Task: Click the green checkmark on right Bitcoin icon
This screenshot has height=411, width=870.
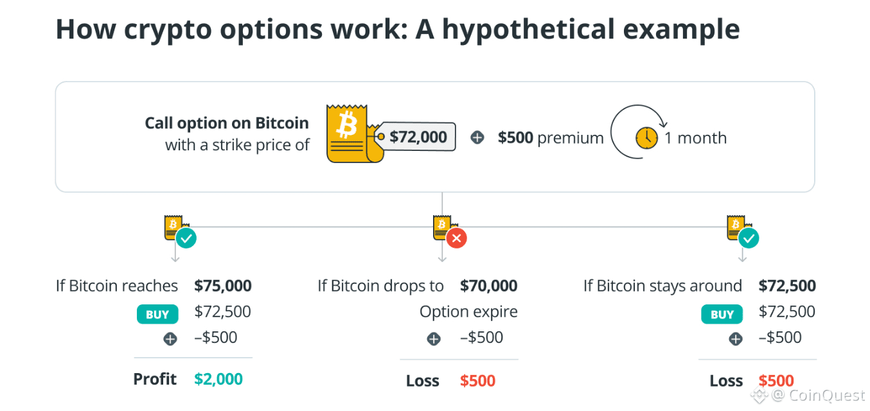Action: 748,239
